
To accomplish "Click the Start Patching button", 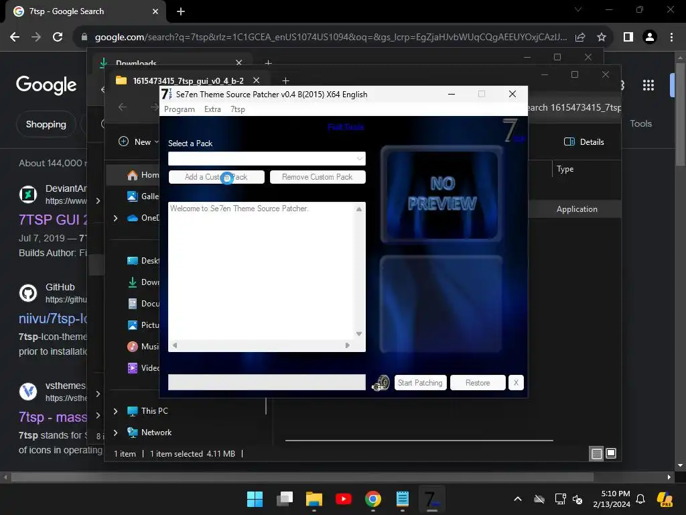I will tap(420, 383).
